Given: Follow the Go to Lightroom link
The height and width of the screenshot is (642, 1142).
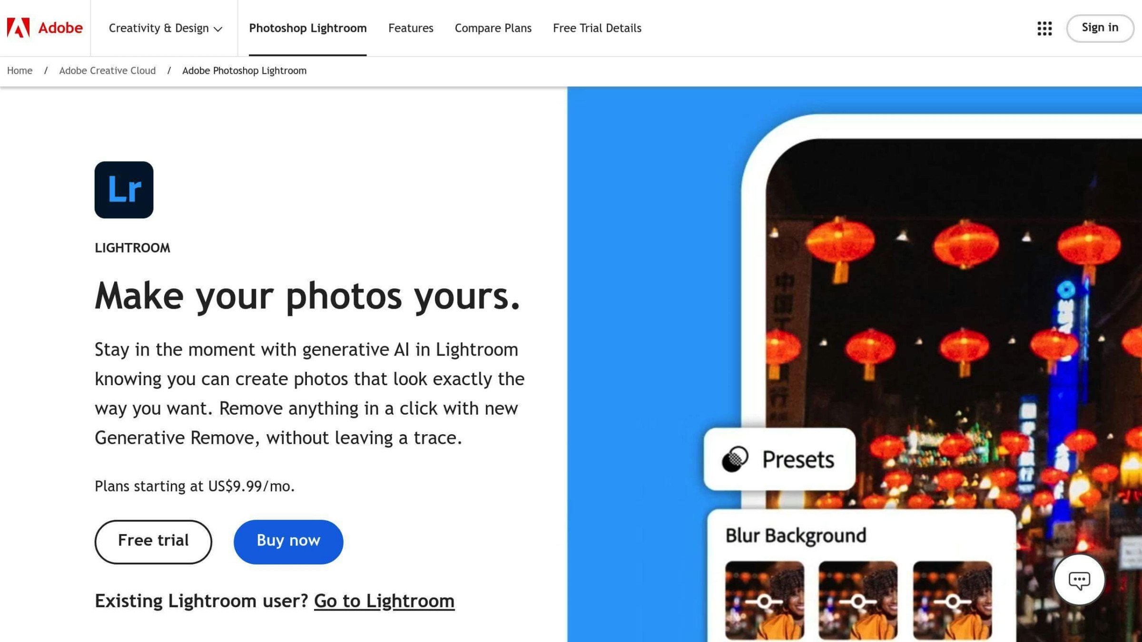Looking at the screenshot, I should [x=384, y=601].
